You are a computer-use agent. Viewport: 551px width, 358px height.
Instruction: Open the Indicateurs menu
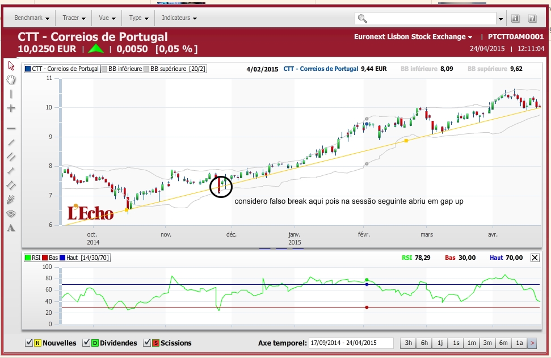pyautogui.click(x=179, y=18)
